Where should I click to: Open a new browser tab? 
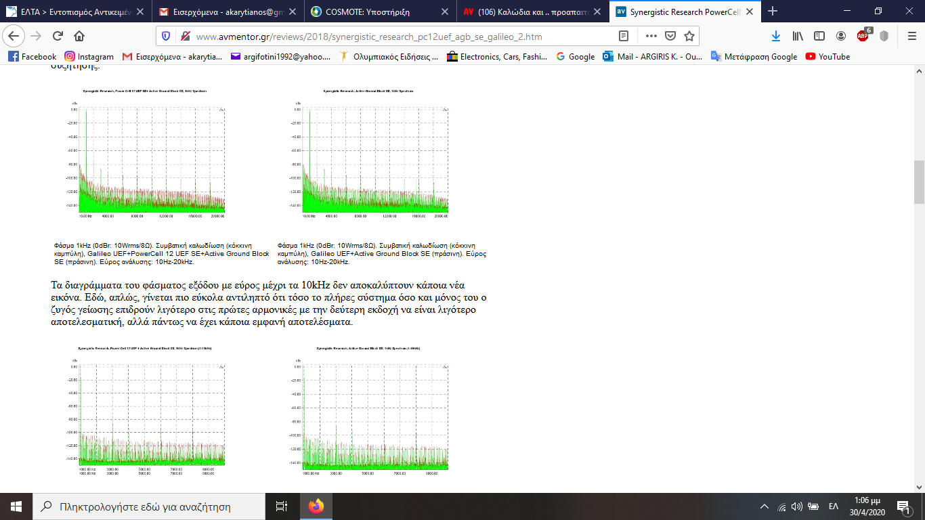[x=773, y=12]
